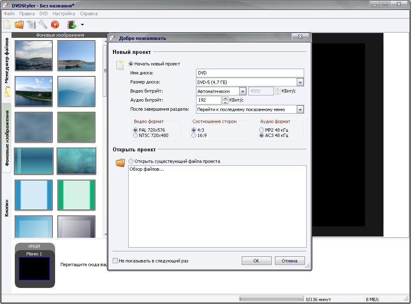Select the blurry green background thumbnail
The height and width of the screenshot is (304, 411).
click(76, 127)
